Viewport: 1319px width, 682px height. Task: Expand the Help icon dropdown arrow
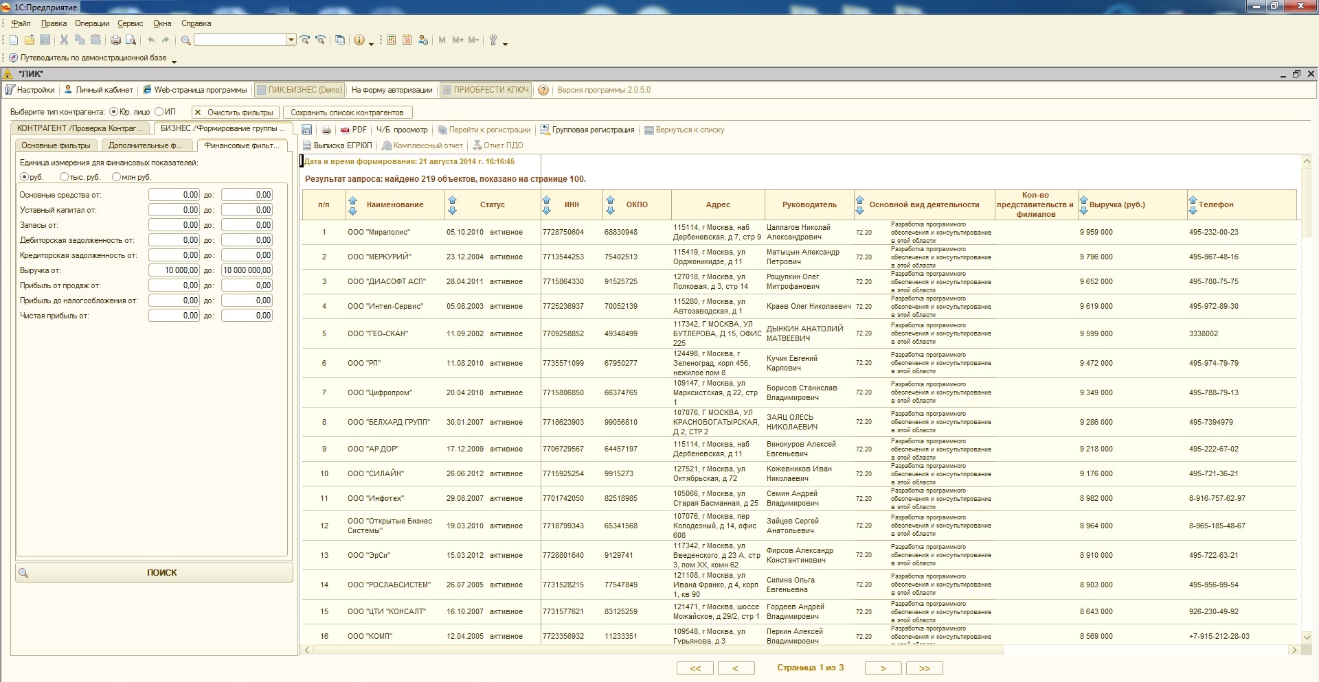tap(372, 44)
